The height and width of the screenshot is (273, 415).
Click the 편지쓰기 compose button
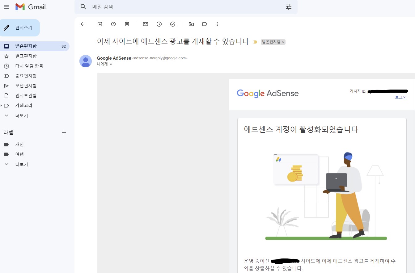20,28
